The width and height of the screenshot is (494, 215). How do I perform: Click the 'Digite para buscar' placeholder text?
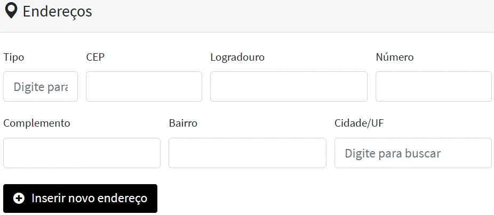[393, 153]
